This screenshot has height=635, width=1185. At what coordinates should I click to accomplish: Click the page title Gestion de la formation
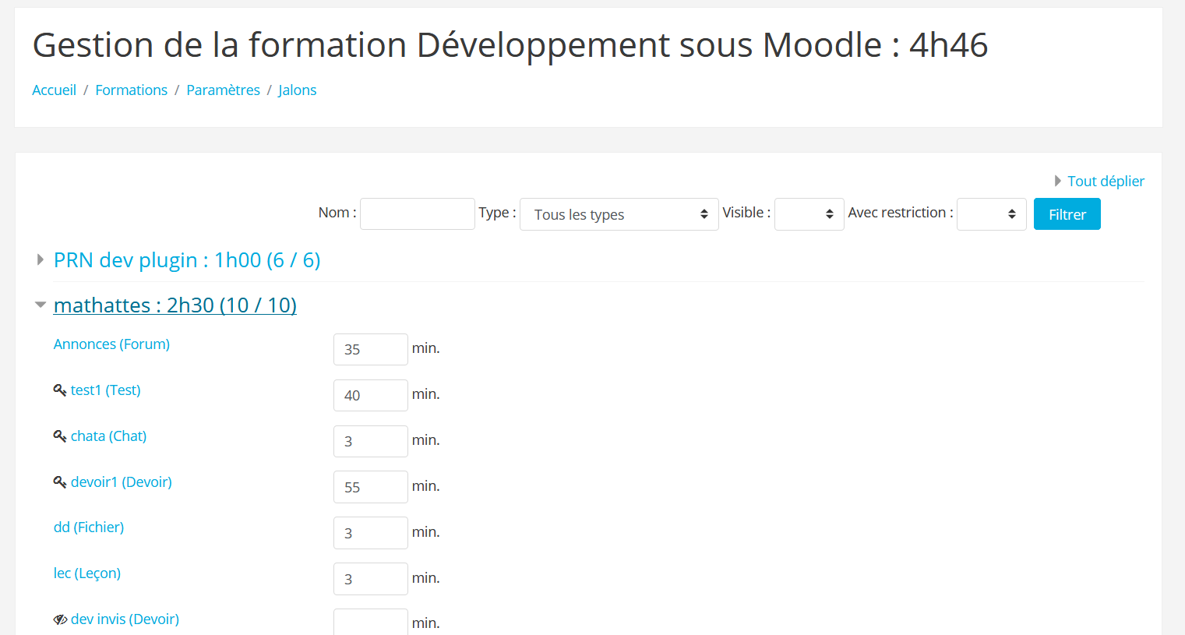point(510,45)
